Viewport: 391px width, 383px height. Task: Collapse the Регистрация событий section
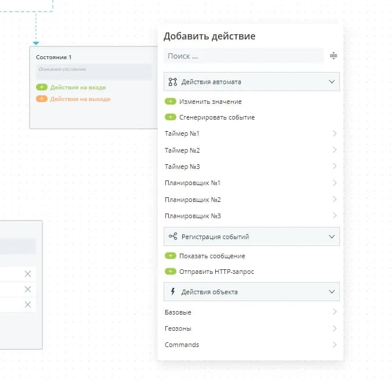332,237
